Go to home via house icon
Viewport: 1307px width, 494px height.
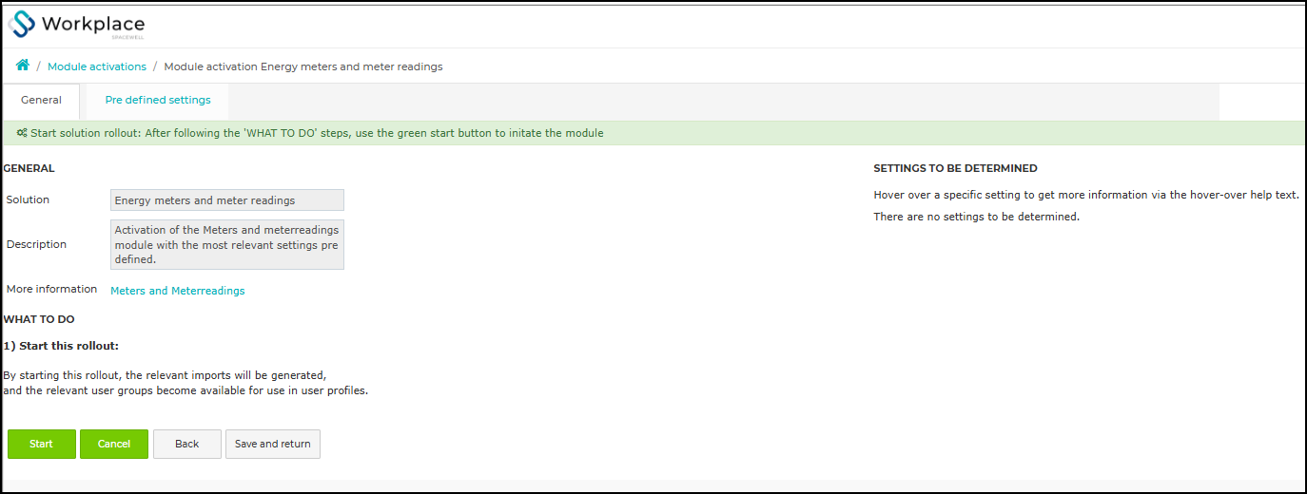click(x=23, y=66)
